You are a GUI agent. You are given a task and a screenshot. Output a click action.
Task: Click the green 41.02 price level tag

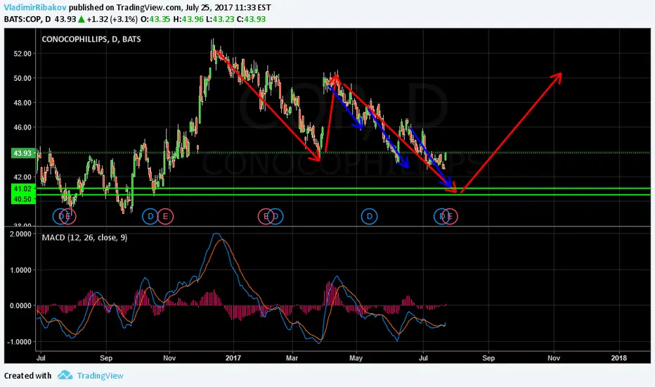[x=22, y=189]
